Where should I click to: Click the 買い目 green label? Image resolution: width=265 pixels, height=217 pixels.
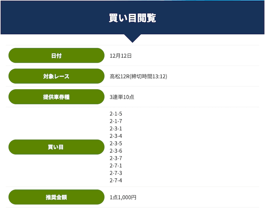[56, 147]
